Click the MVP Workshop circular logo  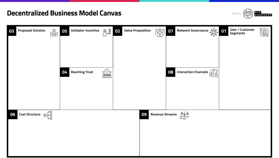[248, 14]
